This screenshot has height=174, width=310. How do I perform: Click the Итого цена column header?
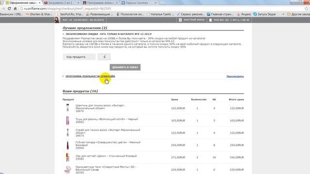point(236,100)
